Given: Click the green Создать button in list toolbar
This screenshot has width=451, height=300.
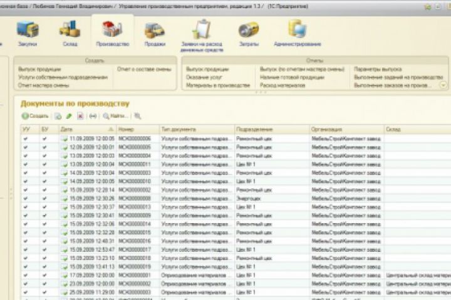Looking at the screenshot, I should click(x=35, y=116).
